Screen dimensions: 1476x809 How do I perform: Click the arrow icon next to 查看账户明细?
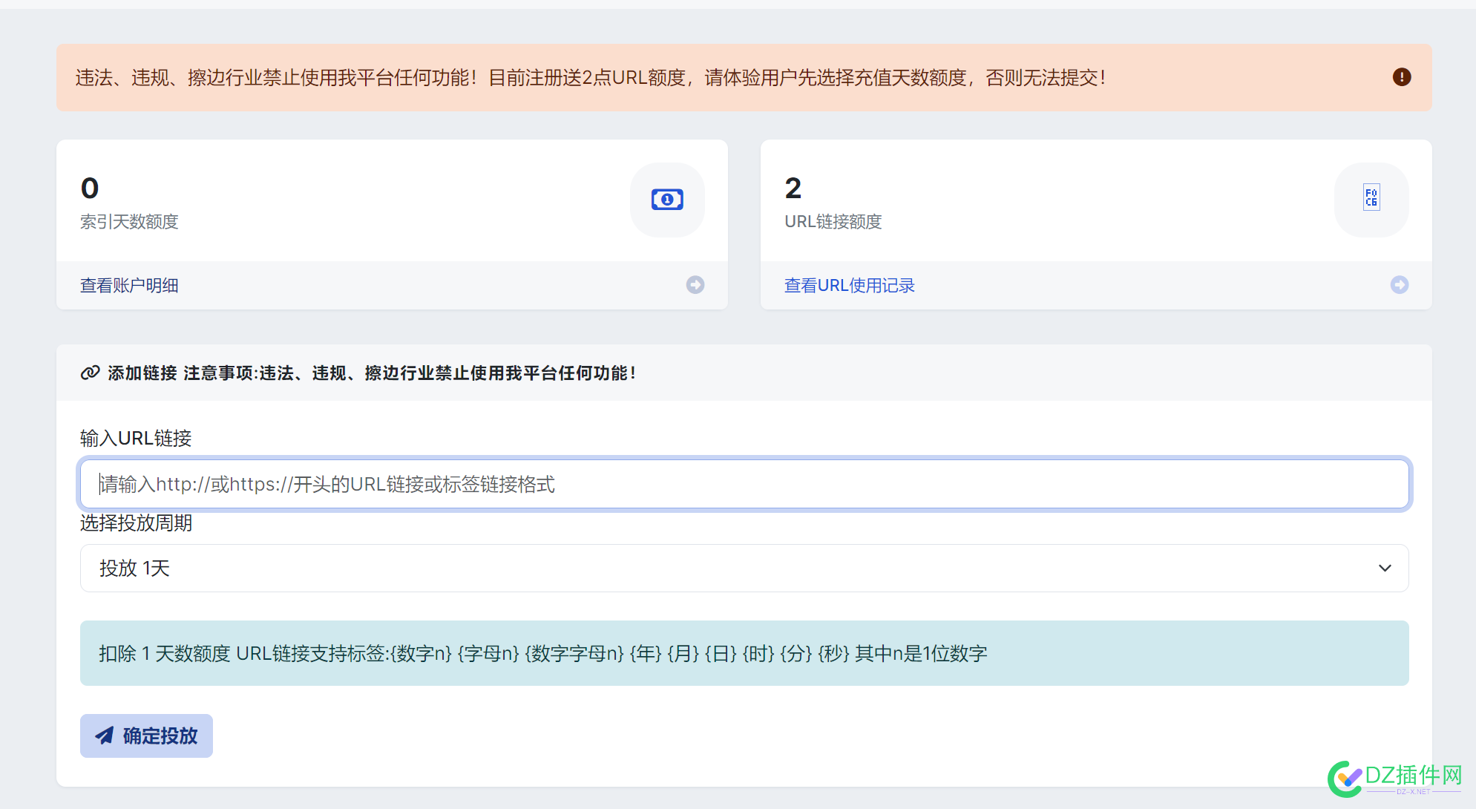[695, 285]
